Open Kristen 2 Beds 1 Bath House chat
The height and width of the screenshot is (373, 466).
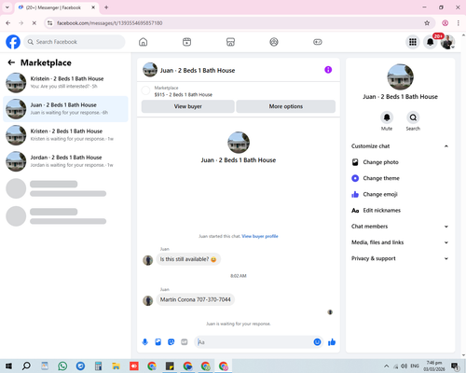65,135
